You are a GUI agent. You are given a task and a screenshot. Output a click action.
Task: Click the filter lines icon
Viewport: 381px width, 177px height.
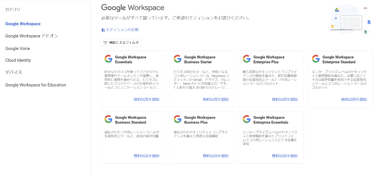[105, 43]
